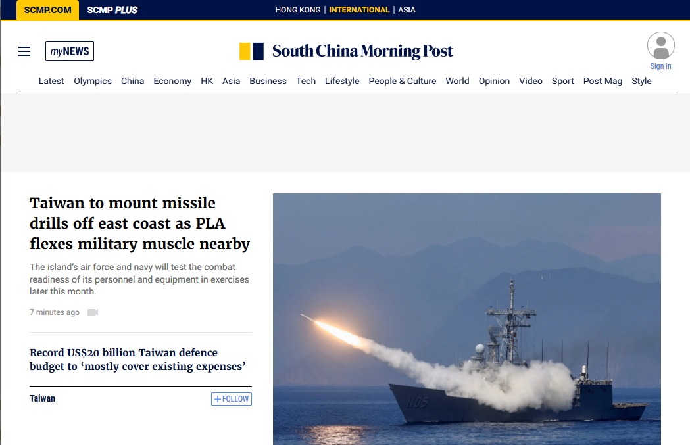The image size is (690, 445).
Task: Click the warship missile launch photo
Action: click(x=467, y=319)
